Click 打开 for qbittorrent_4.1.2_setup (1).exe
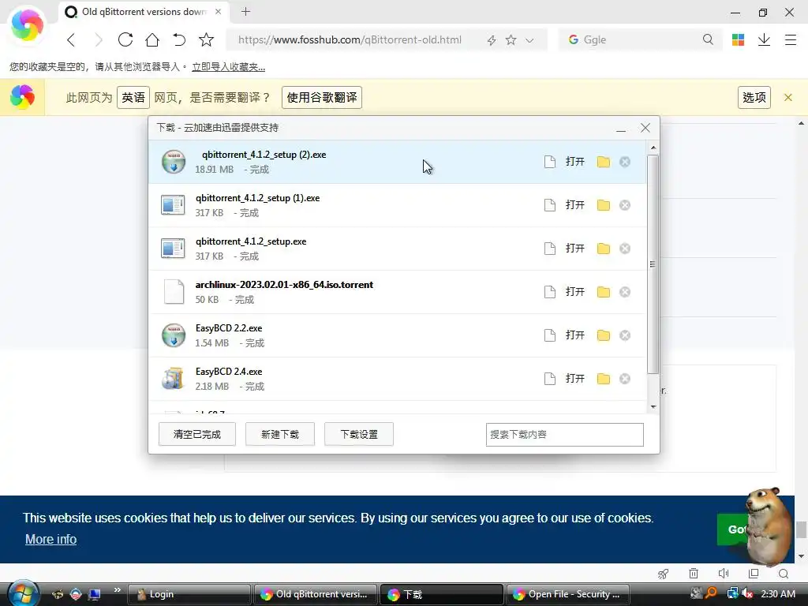Screen dimensions: 808x606 (575, 205)
